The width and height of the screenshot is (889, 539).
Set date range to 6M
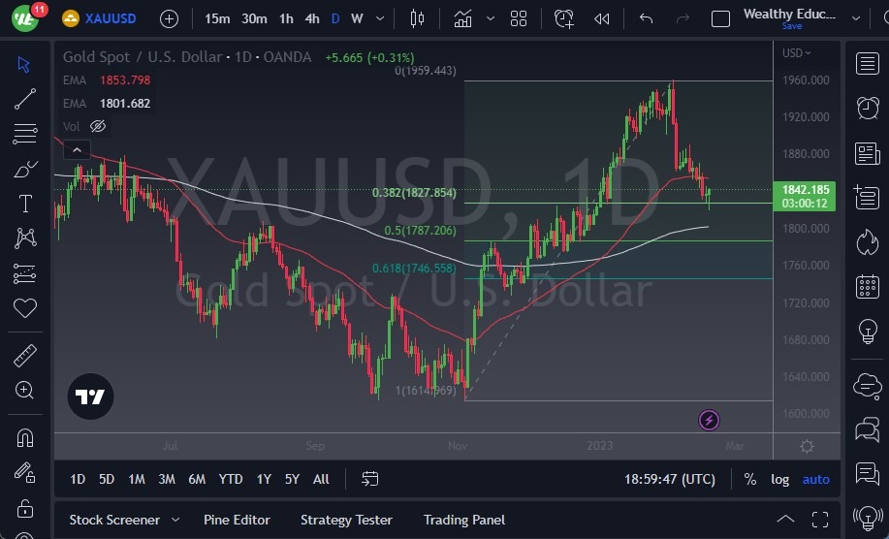coord(197,480)
